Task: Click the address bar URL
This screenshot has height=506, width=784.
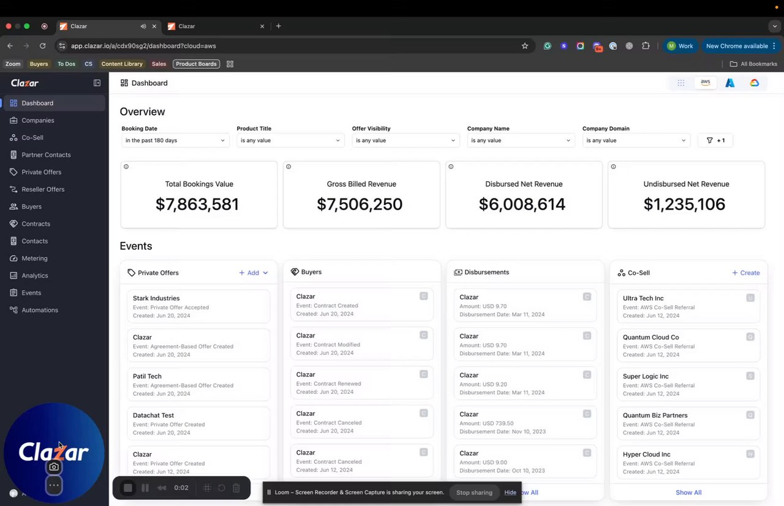Action: 143,46
